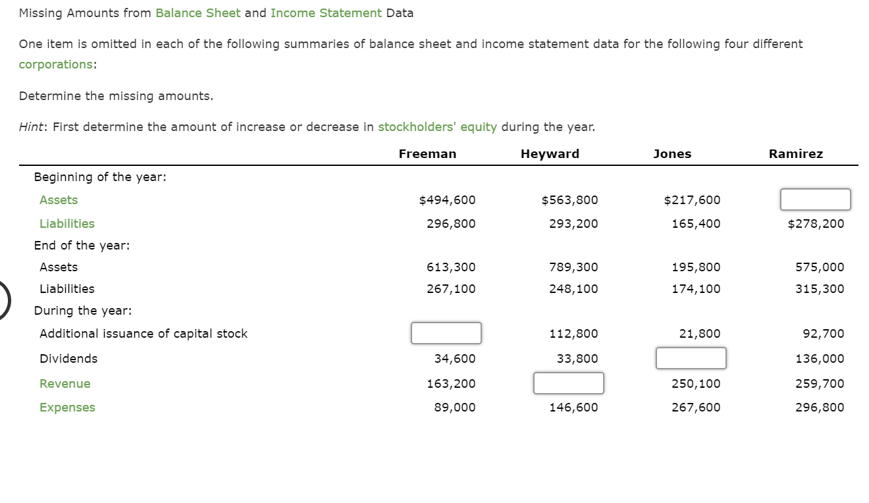Click Freeman's capital stock issuance input box
The height and width of the screenshot is (503, 869).
(x=446, y=333)
